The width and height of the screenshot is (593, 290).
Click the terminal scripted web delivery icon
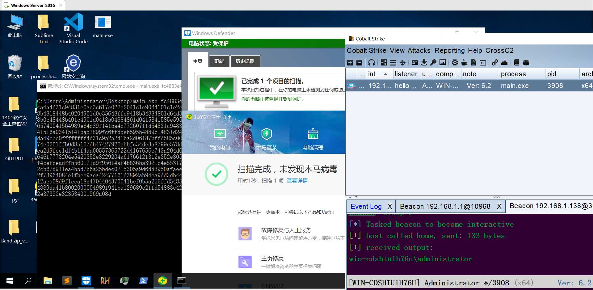(x=483, y=63)
